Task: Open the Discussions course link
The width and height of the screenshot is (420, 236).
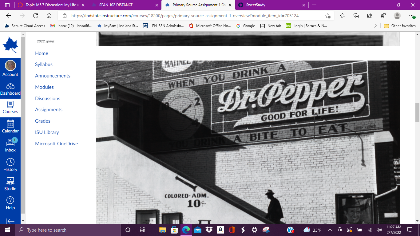Action: click(48, 99)
